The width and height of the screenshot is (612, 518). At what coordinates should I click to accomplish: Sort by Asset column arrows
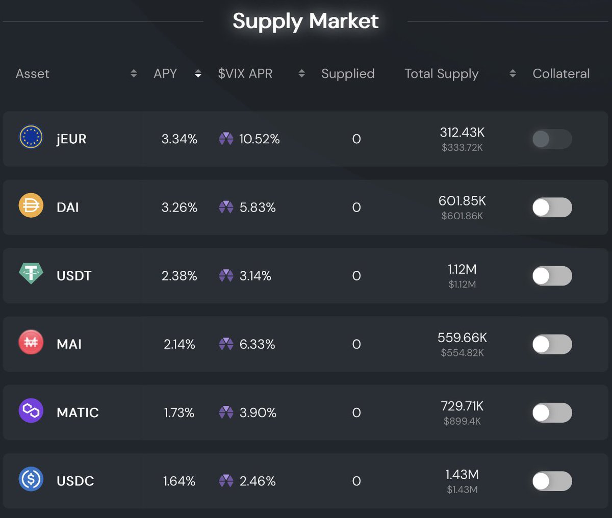click(134, 73)
